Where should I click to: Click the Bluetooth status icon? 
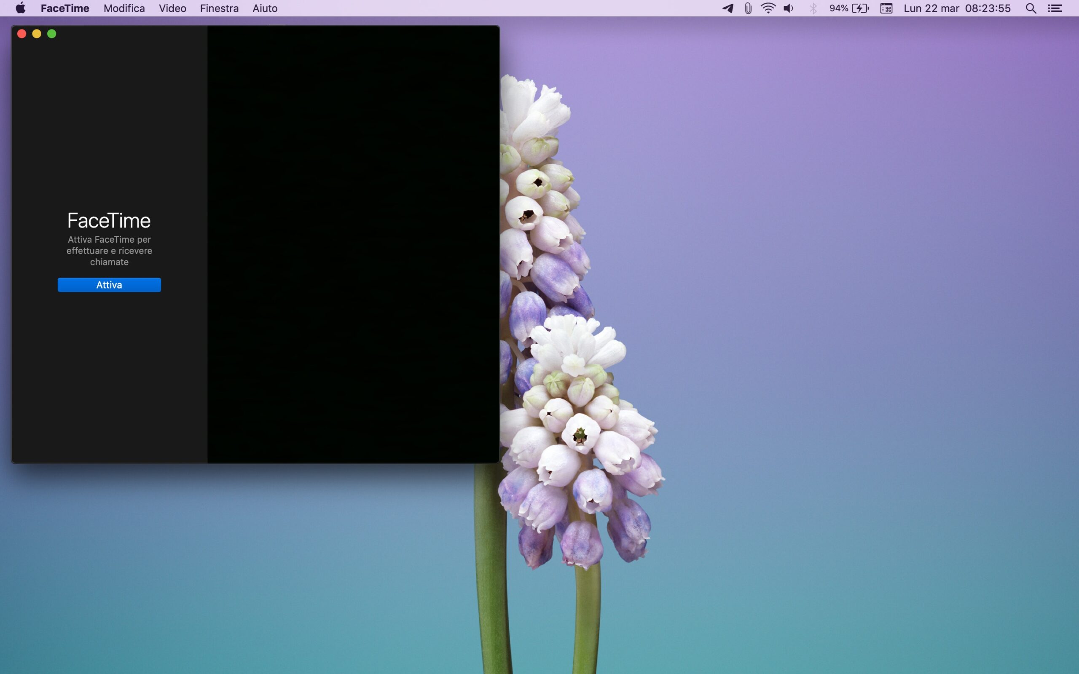click(813, 8)
